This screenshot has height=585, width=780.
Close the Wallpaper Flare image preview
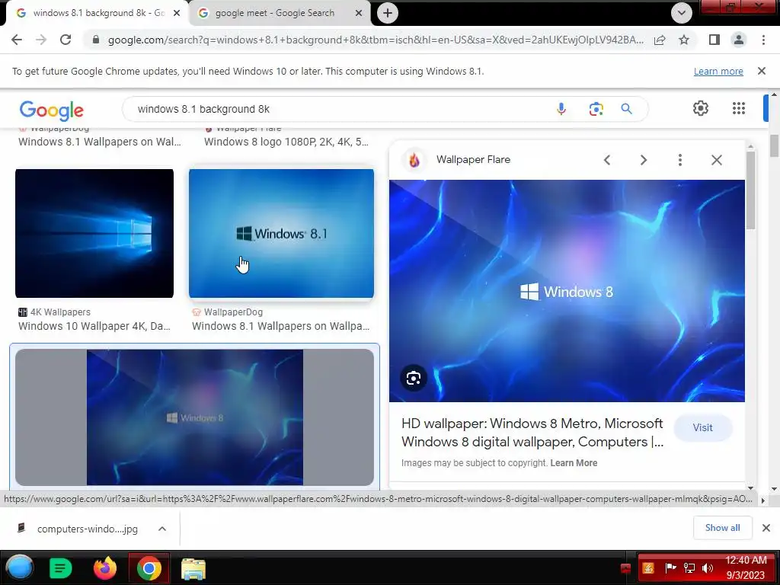click(x=716, y=160)
